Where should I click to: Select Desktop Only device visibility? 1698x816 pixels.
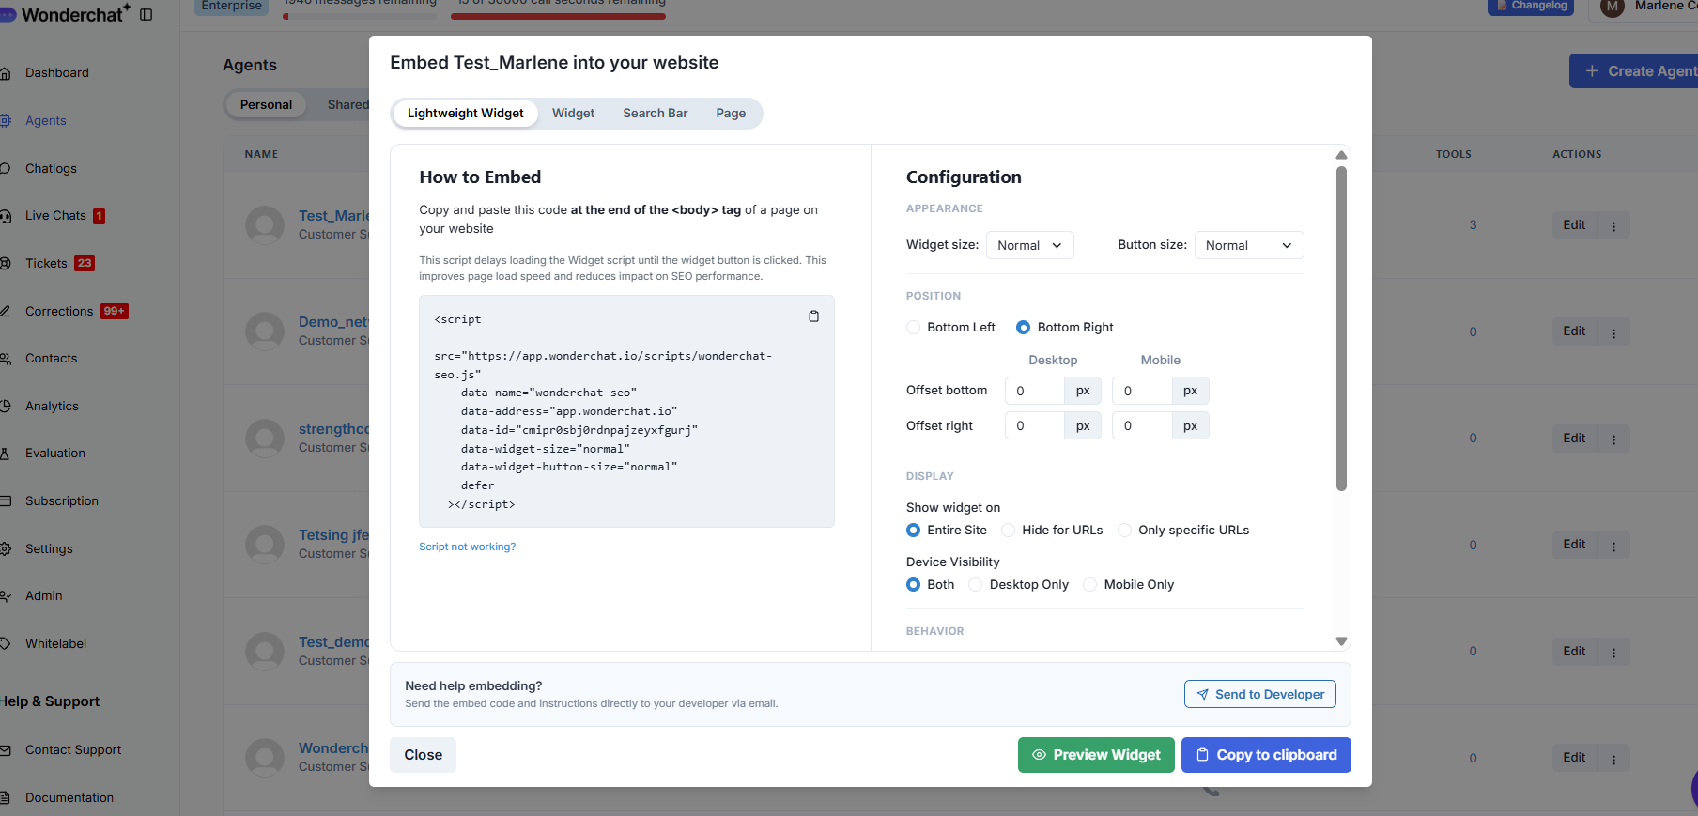tap(976, 585)
